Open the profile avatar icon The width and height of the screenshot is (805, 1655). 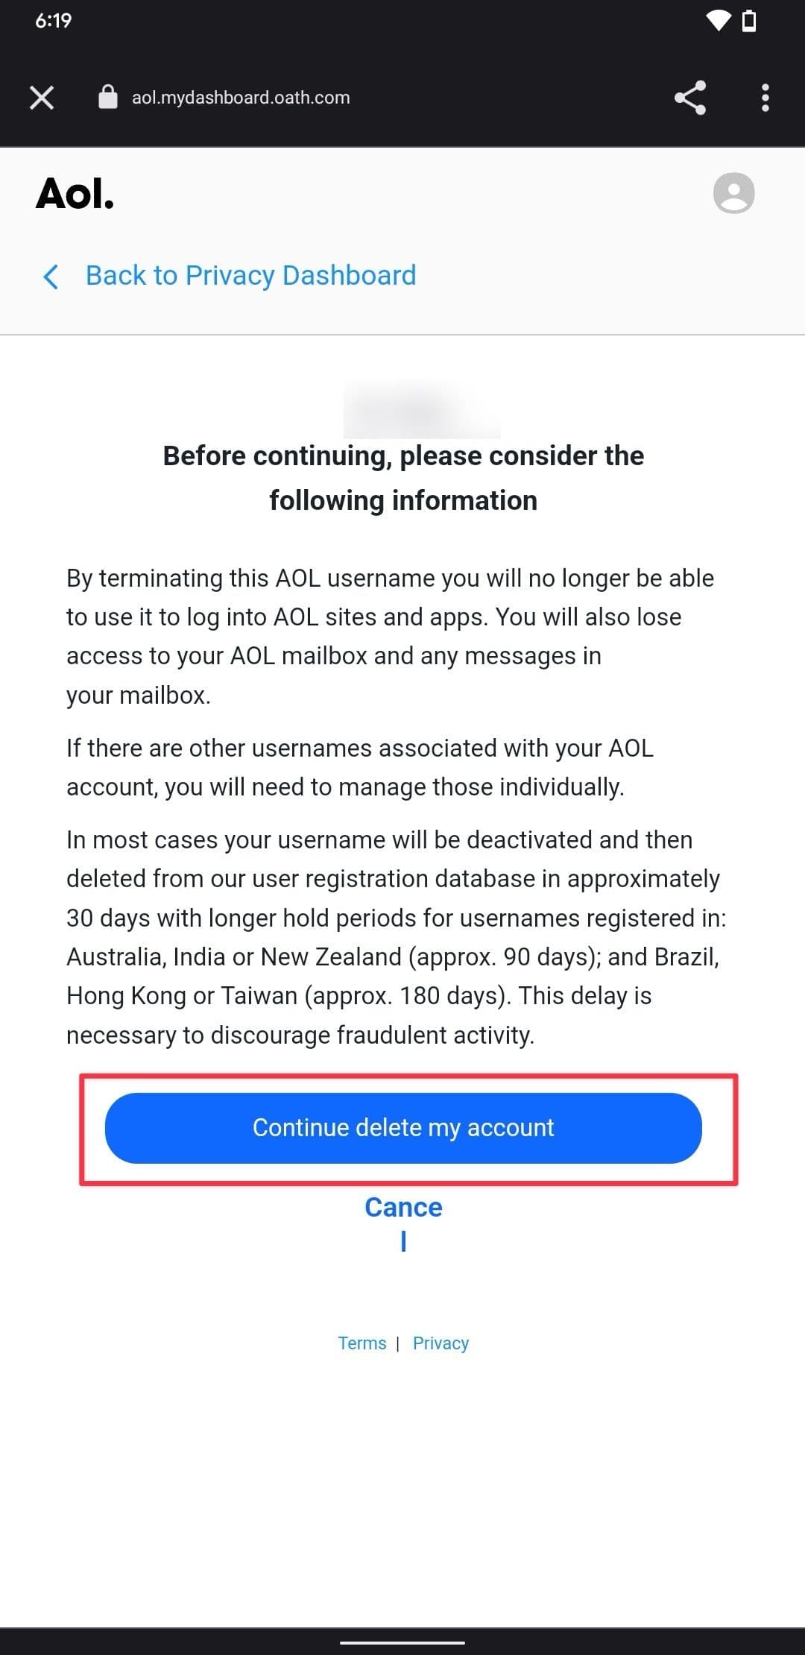pyautogui.click(x=733, y=193)
